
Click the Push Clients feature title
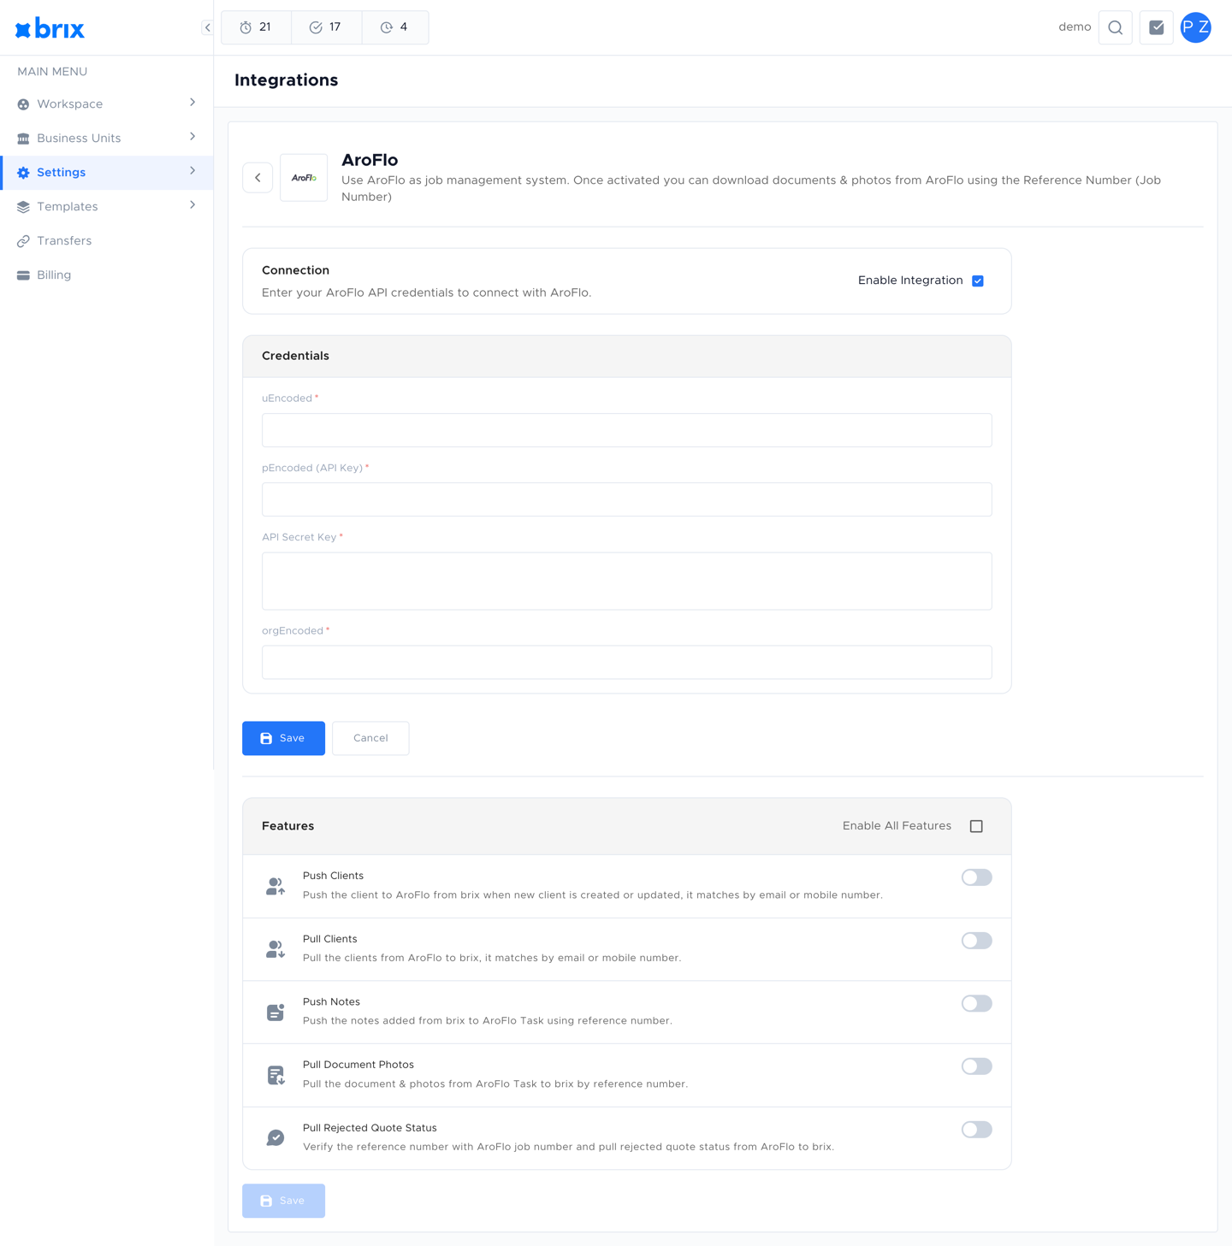tap(333, 876)
